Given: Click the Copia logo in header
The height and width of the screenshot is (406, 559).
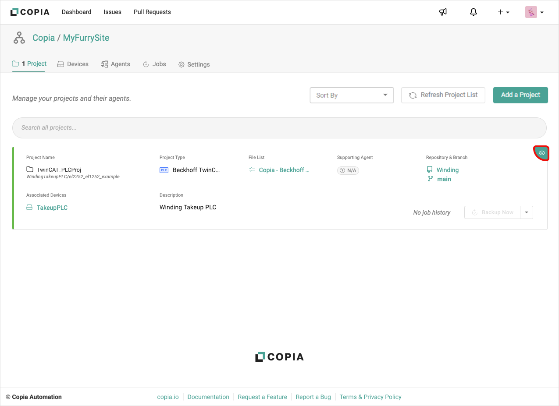Looking at the screenshot, I should pyautogui.click(x=30, y=12).
